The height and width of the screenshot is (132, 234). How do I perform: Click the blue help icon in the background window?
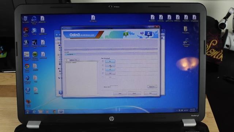(162, 38)
